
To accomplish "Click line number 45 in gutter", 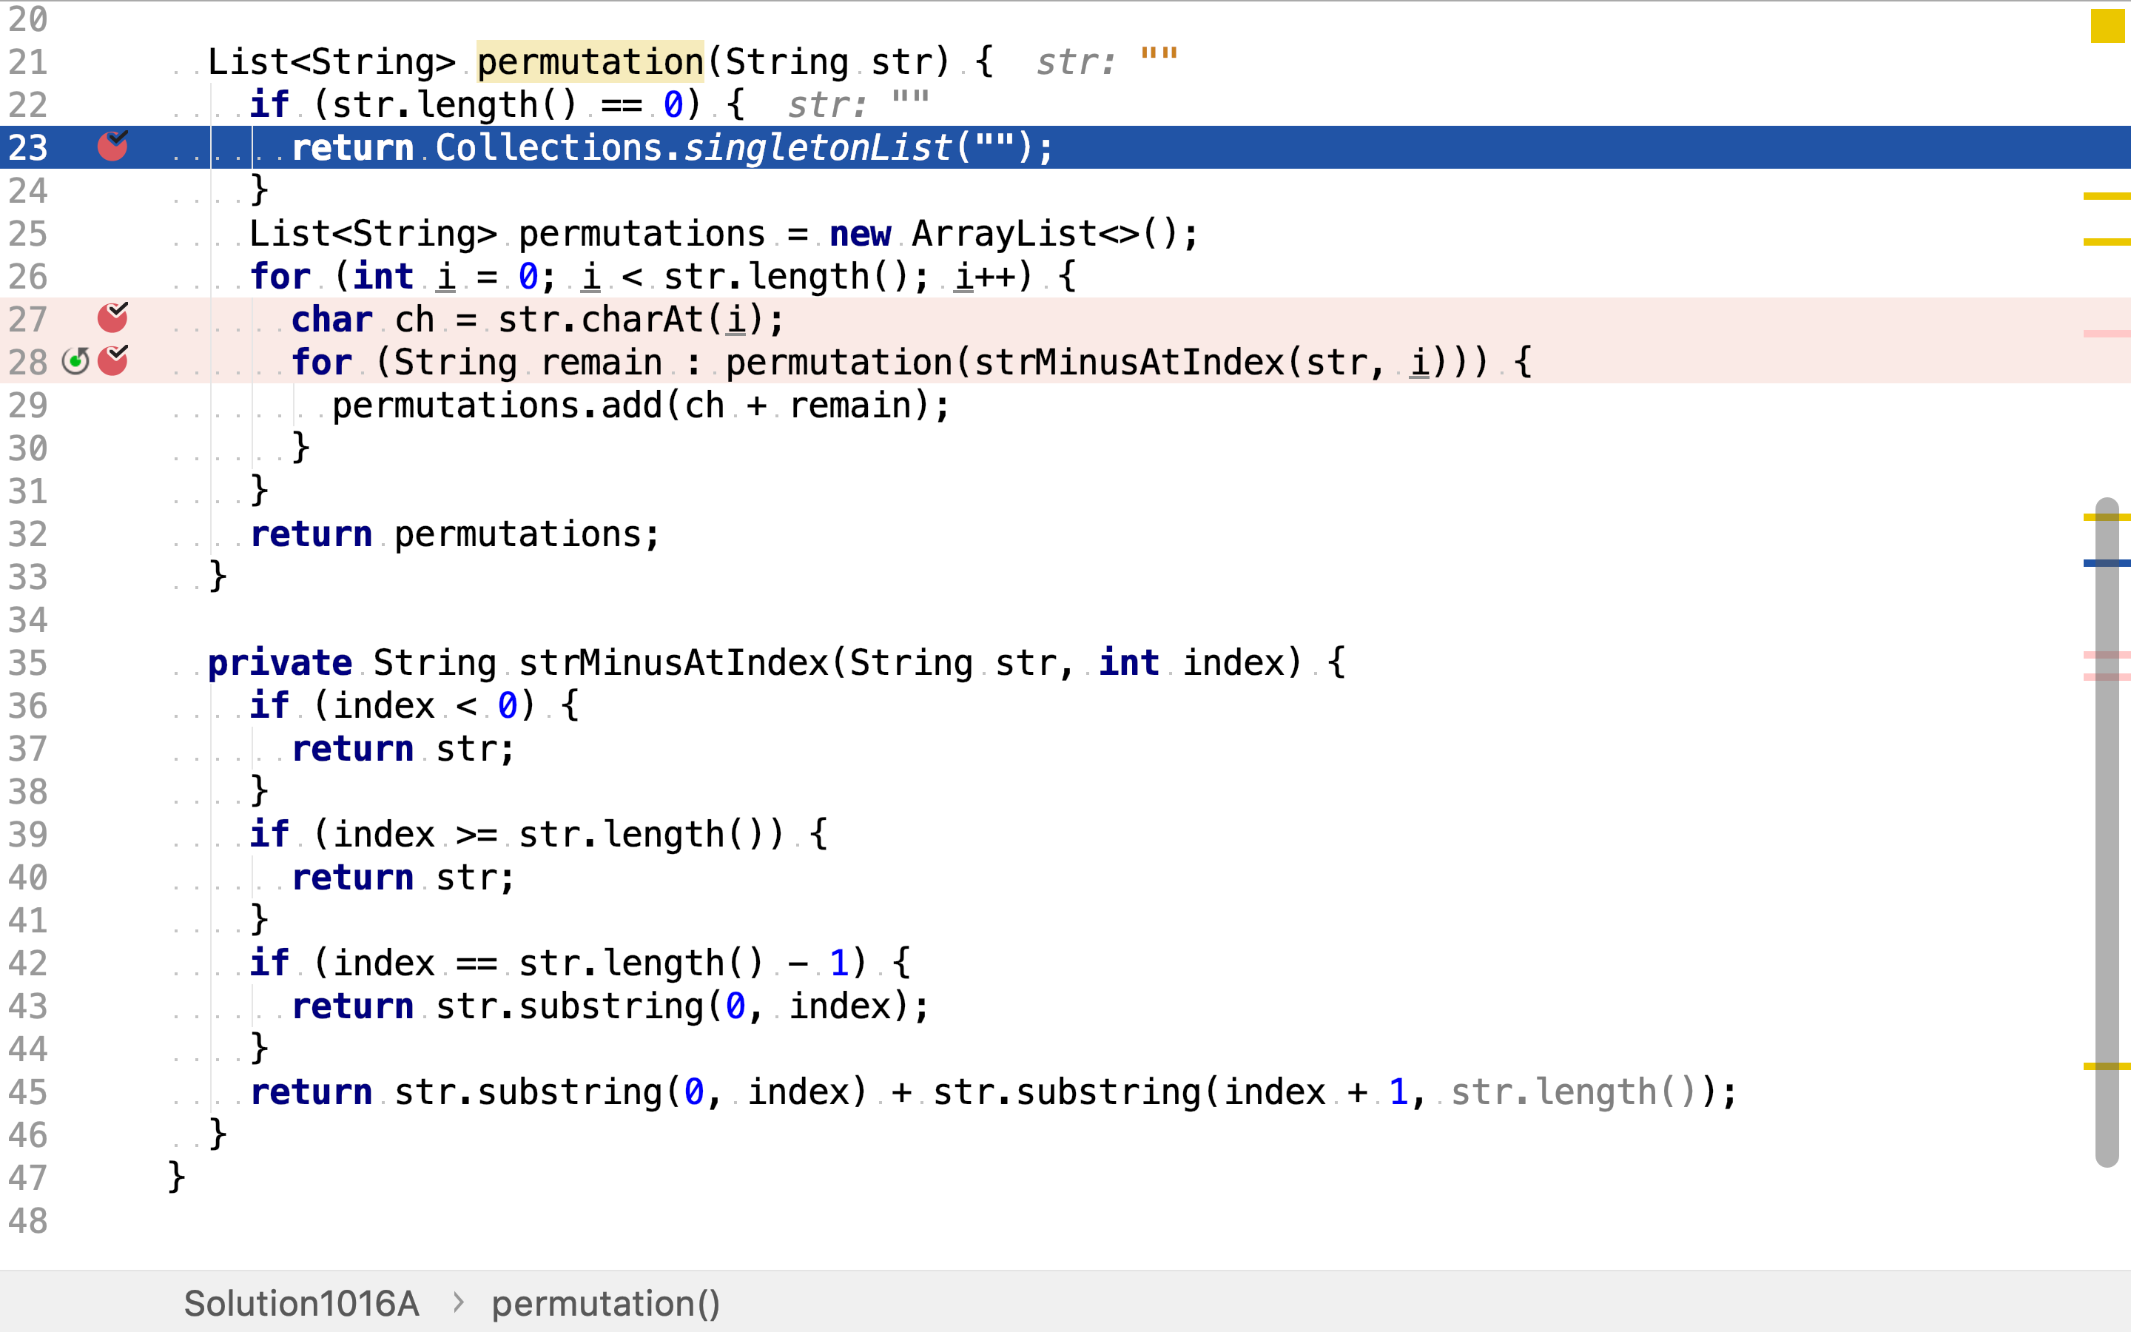I will pyautogui.click(x=27, y=1091).
